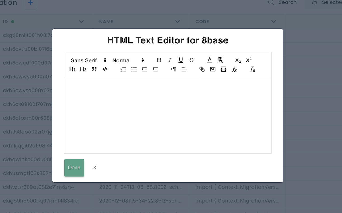Image resolution: width=342 pixels, height=213 pixels.
Task: Decrease the indent level
Action: (145, 69)
